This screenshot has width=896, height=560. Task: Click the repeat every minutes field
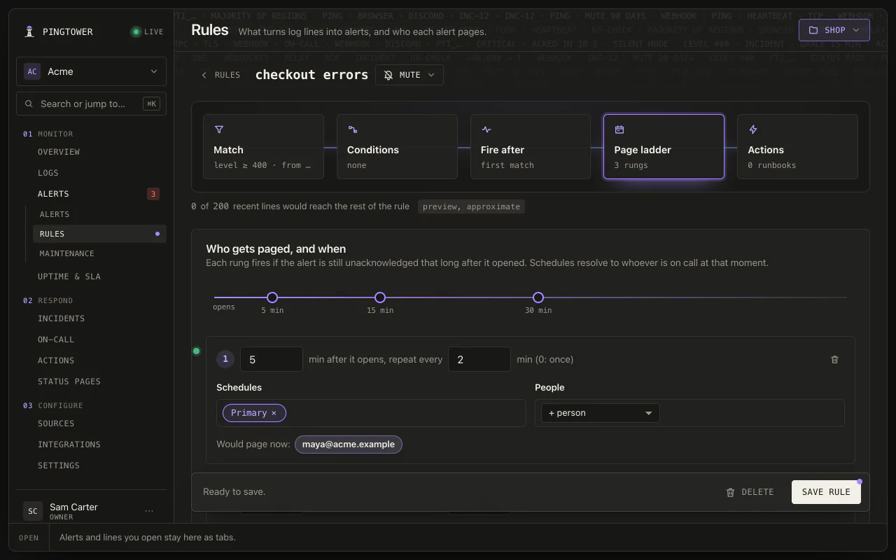(479, 359)
